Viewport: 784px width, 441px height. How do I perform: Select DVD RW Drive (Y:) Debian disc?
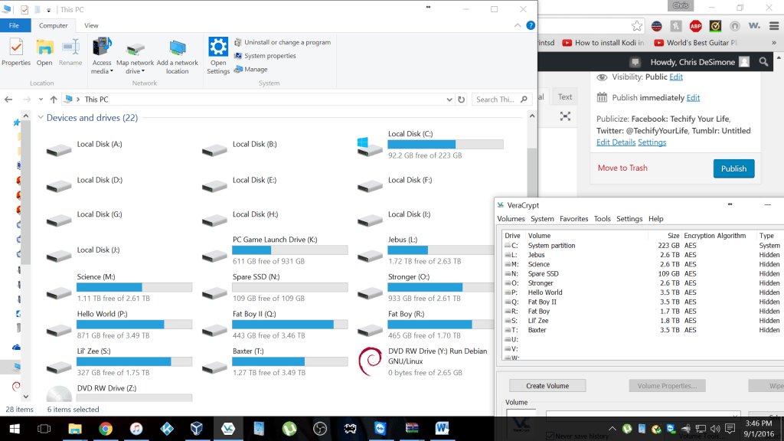424,361
